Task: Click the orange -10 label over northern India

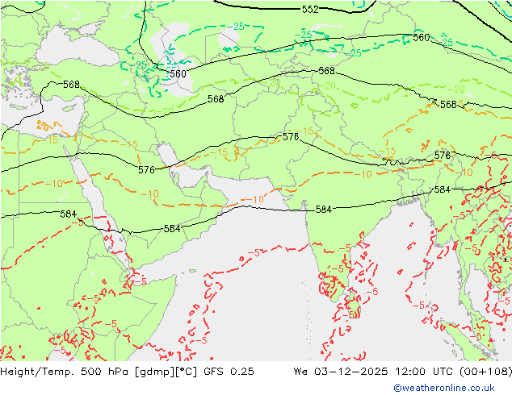Action: [x=363, y=175]
